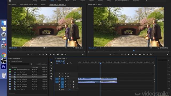Image resolution: width=171 pixels, height=96 pixels.
Task: Click the Overwrite button in Source monitor
Action: [x=62, y=54]
